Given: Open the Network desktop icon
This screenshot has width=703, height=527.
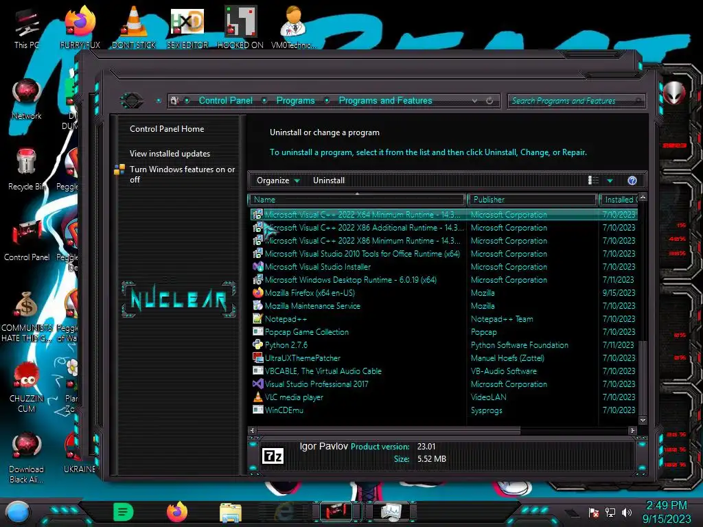Looking at the screenshot, I should pos(27,99).
